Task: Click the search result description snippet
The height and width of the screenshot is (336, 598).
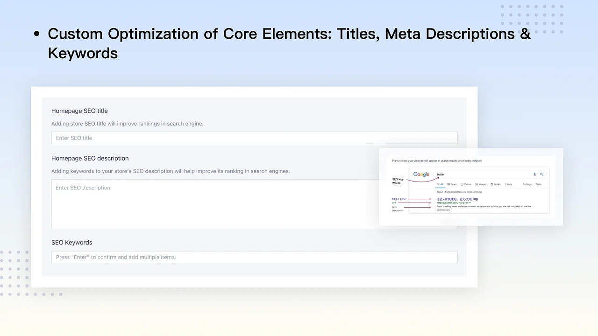Action: [x=484, y=207]
